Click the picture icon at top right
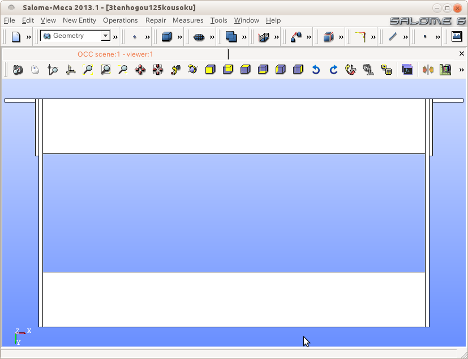Screen dimensions: 468x359 tap(457, 36)
